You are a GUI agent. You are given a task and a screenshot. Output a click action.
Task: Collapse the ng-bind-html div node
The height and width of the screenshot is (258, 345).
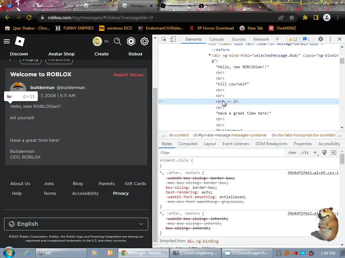point(210,55)
